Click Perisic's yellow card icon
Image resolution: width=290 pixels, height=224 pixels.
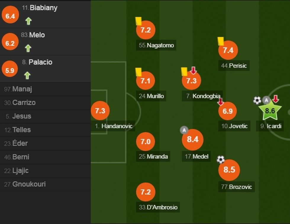[x=221, y=41]
